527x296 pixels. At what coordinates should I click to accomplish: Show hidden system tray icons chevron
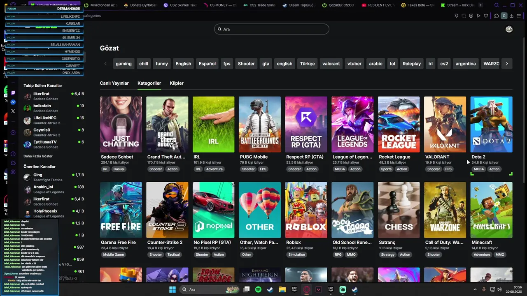click(x=475, y=289)
